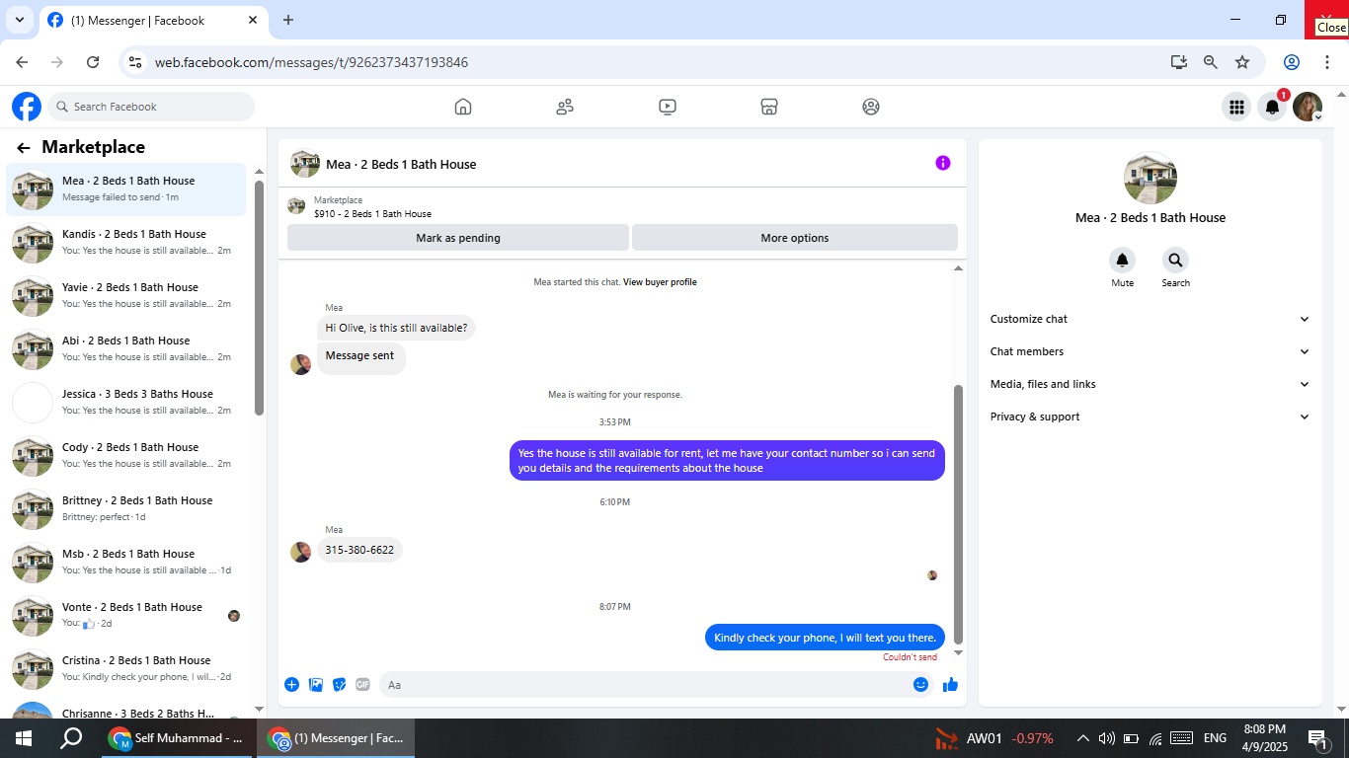Send a thumbs-up like
The height and width of the screenshot is (758, 1349).
950,685
